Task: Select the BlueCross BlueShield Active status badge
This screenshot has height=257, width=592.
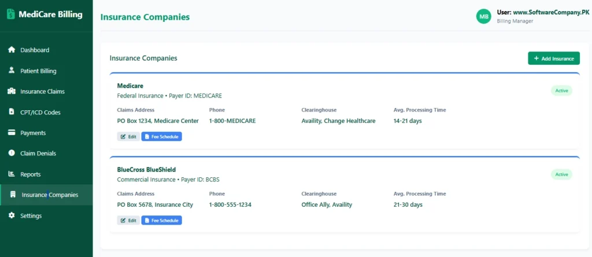Action: 561,174
